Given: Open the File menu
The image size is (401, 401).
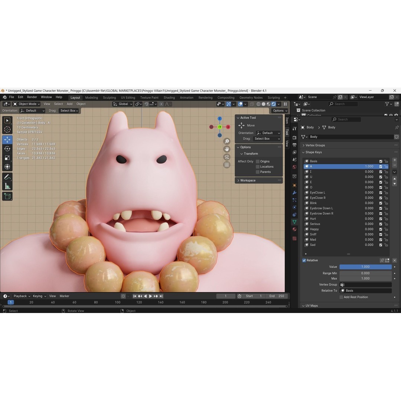Looking at the screenshot, I should 12,97.
